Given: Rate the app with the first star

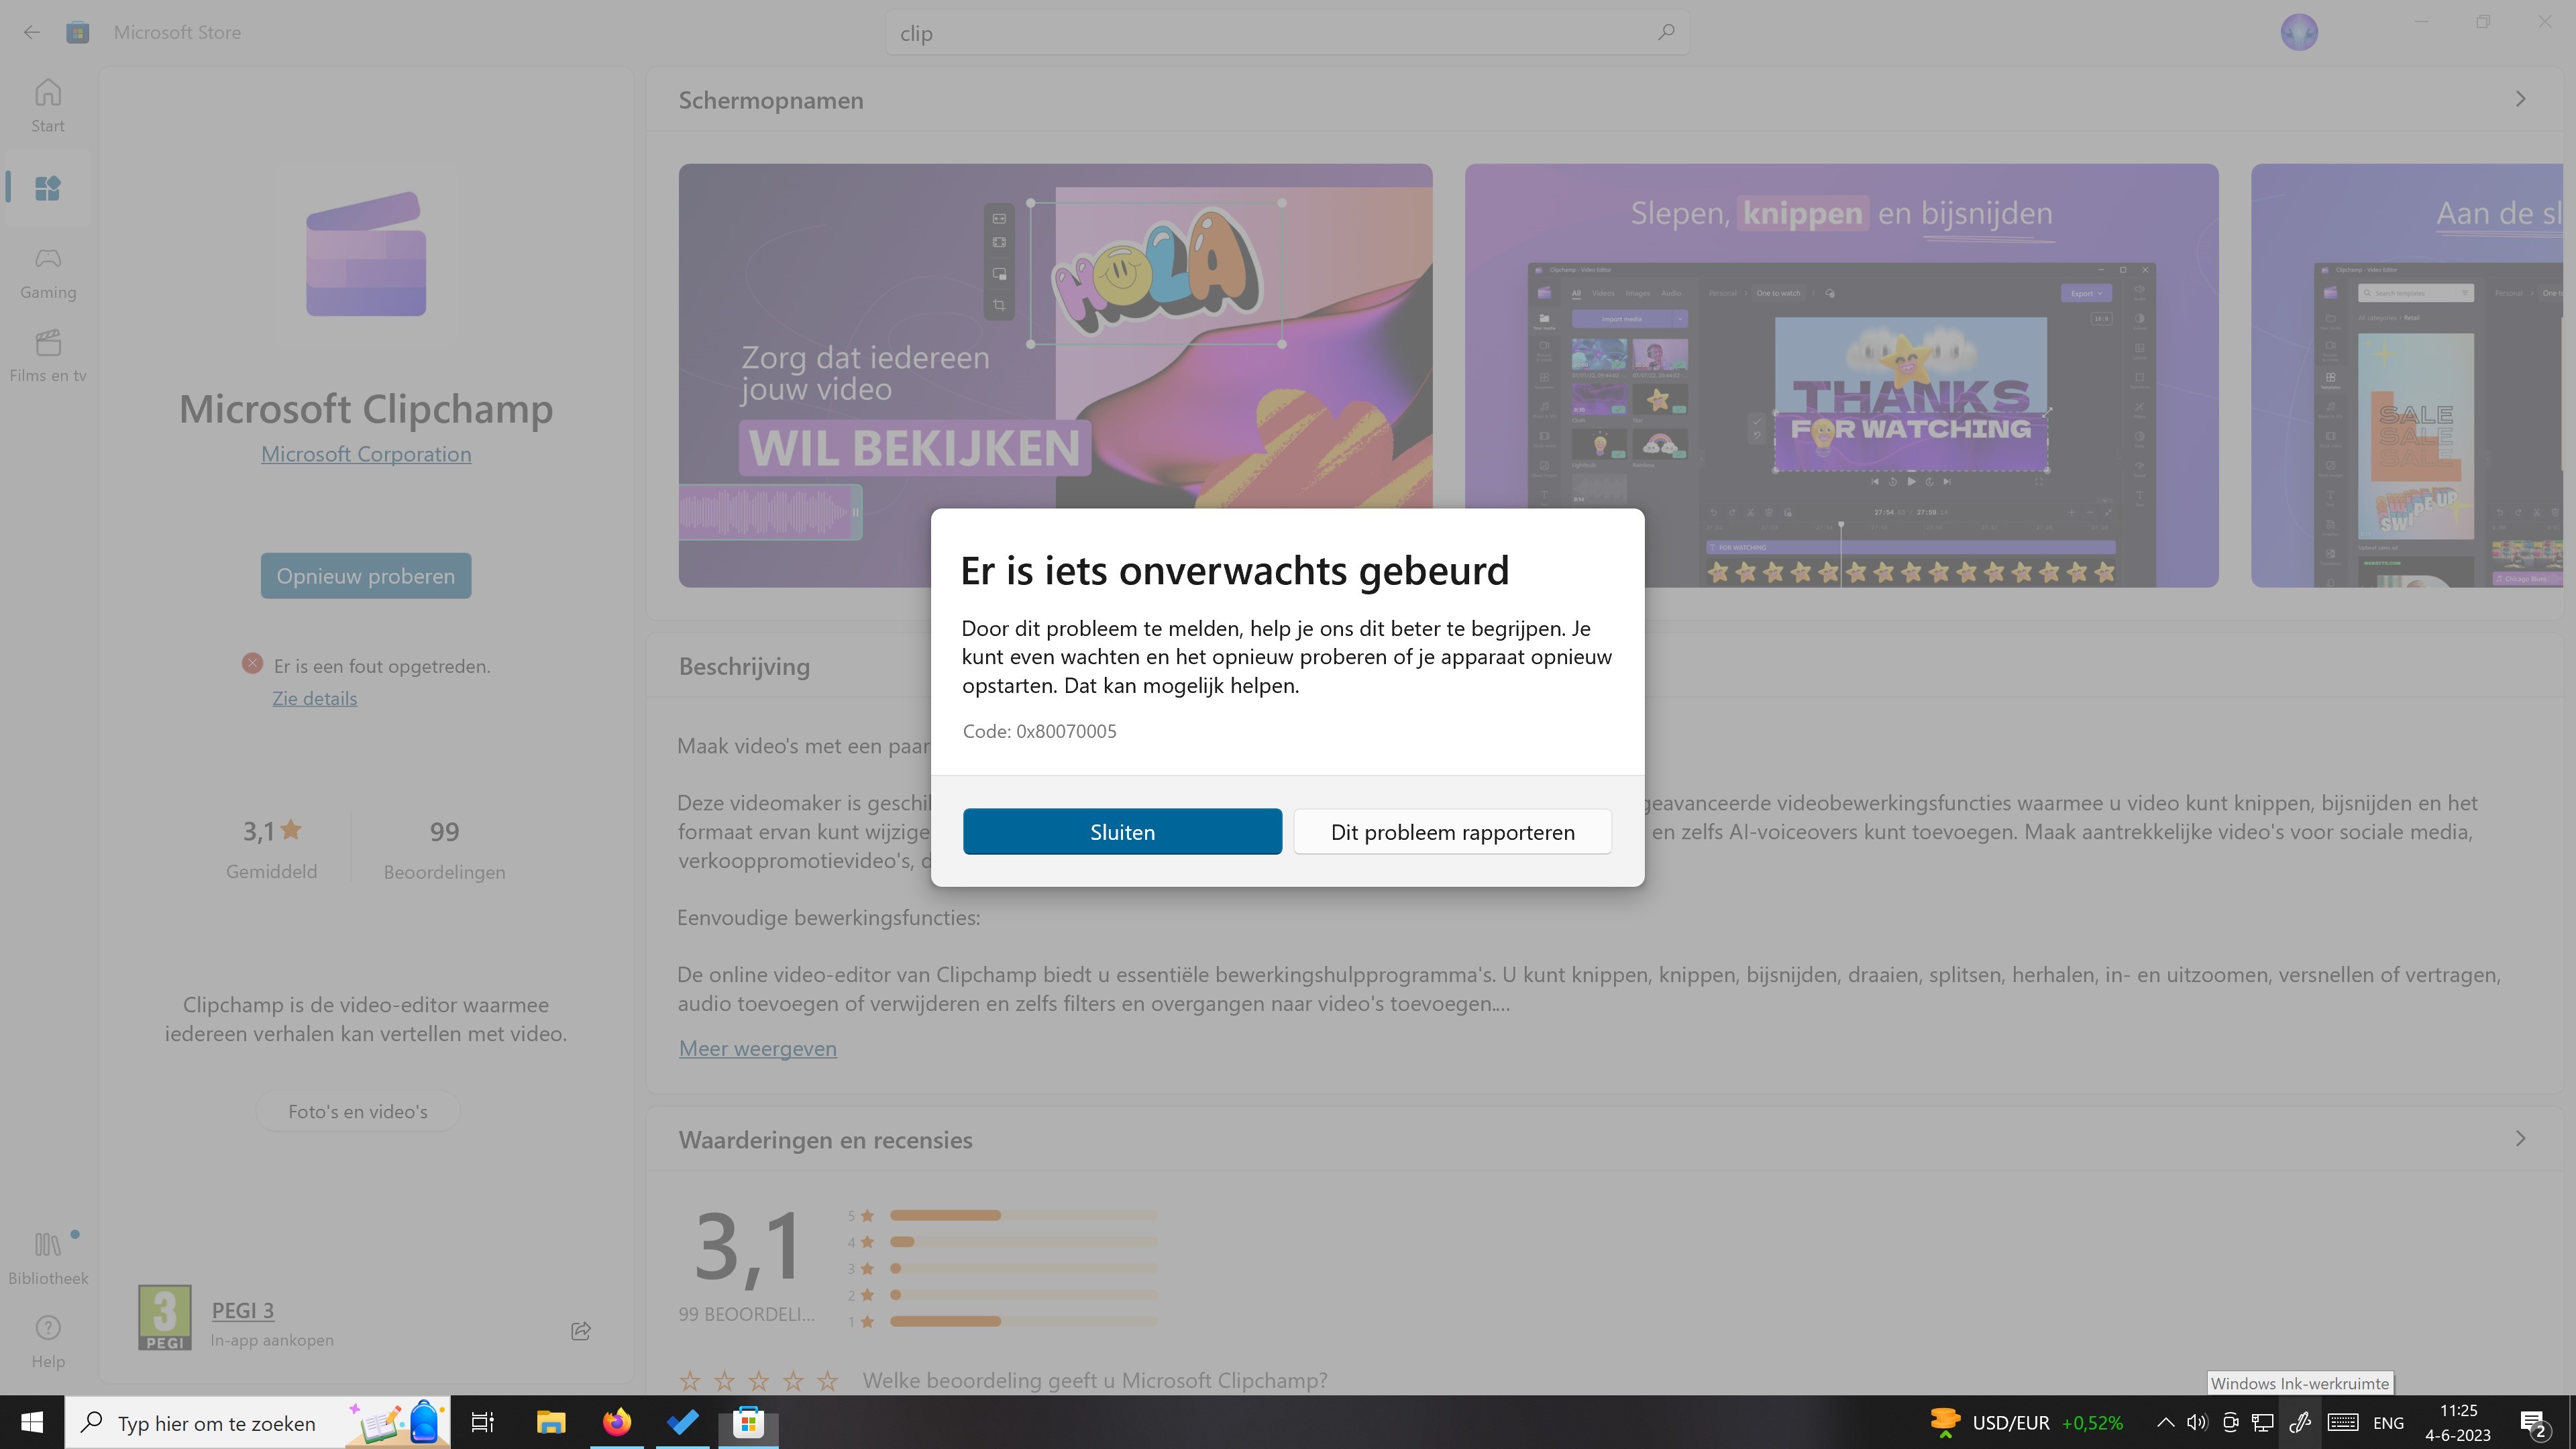Looking at the screenshot, I should click(690, 1381).
